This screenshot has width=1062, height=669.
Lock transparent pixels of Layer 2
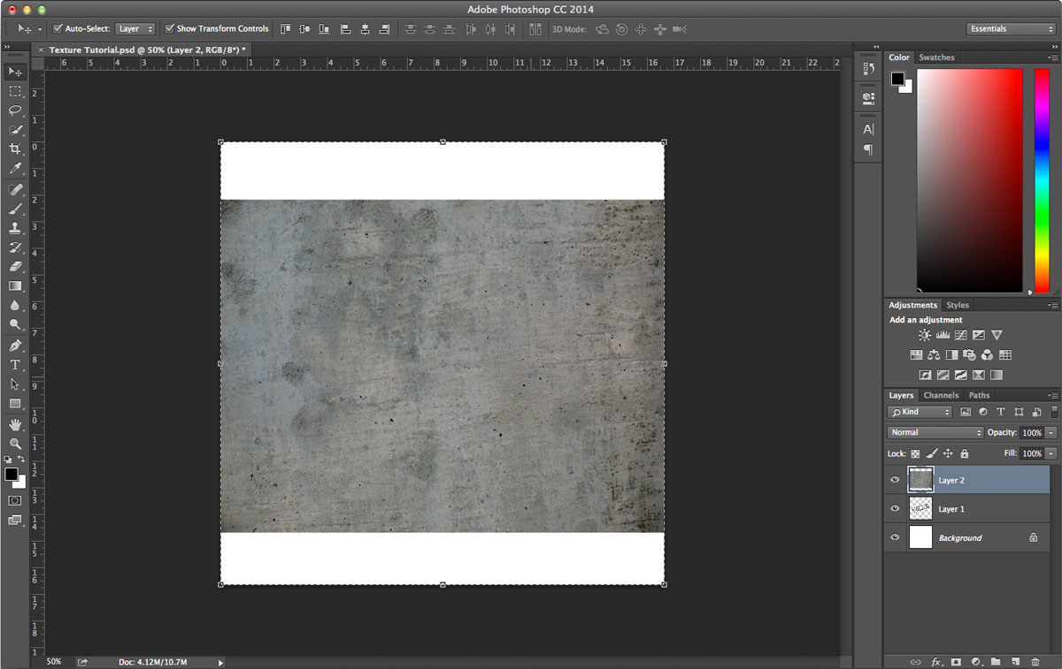tap(915, 453)
